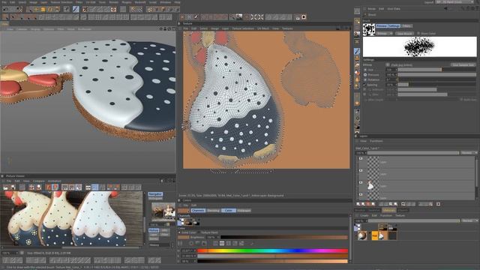Adjust the rainbow hue slider
The image size is (480, 270).
pyautogui.click(x=272, y=250)
